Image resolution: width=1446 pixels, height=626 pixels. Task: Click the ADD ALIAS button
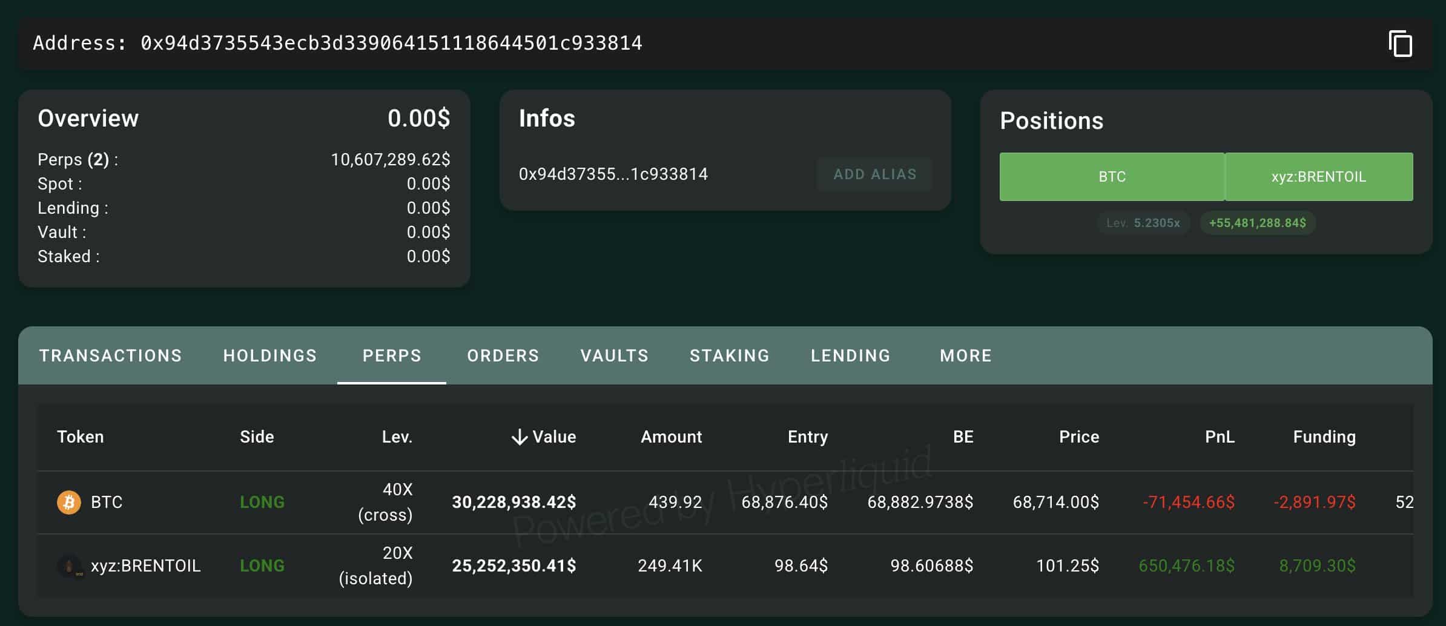(874, 174)
